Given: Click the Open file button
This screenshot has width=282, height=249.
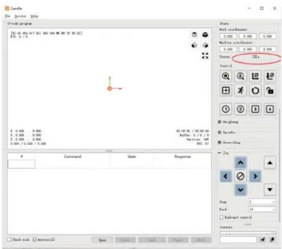Looking at the screenshot, I should point(102,240).
